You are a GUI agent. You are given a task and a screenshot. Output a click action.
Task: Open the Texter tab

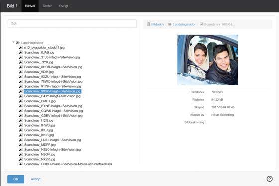[47, 6]
